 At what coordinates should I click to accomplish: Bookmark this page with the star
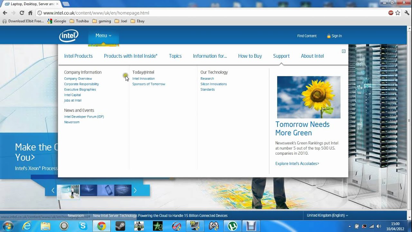pos(398,13)
